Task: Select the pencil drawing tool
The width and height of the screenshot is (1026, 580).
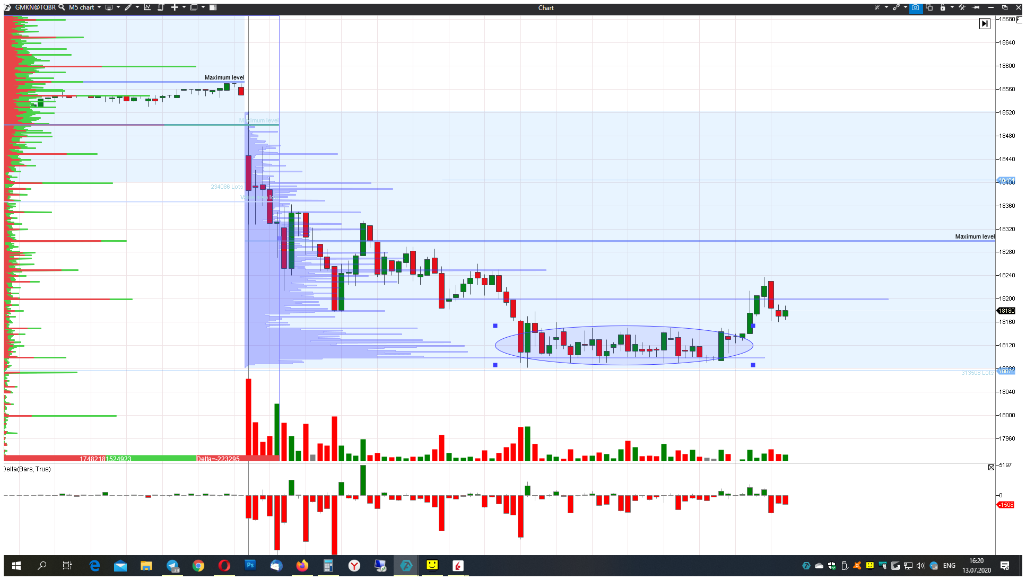Action: click(128, 7)
